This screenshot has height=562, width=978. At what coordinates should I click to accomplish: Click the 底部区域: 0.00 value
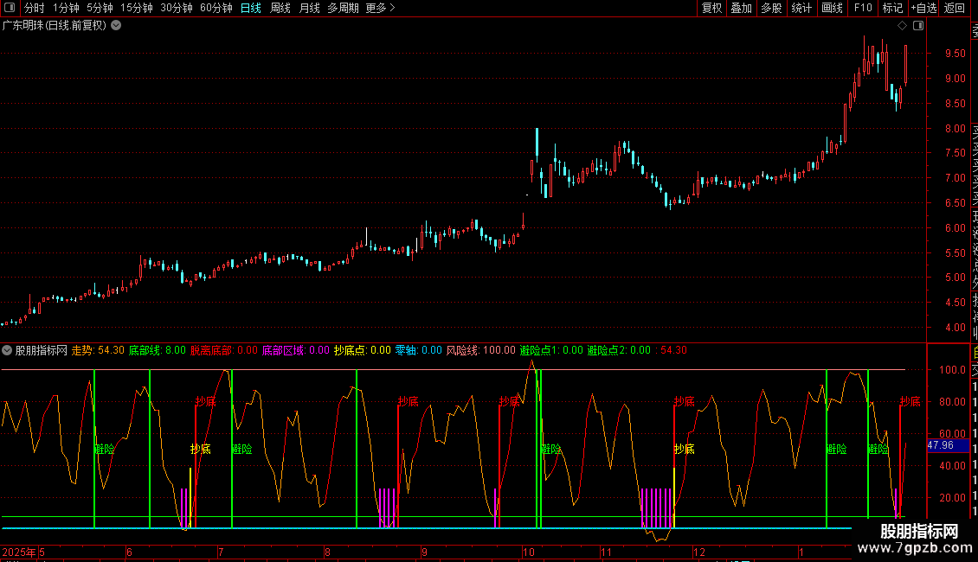[296, 350]
